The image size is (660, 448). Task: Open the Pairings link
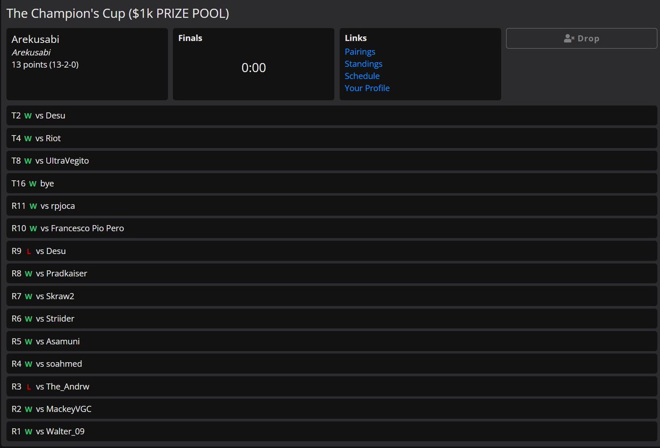click(x=360, y=52)
